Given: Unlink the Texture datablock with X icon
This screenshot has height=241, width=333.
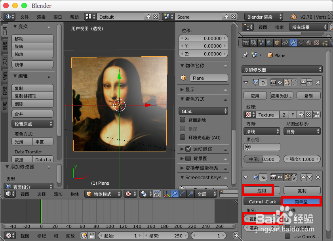Looking at the screenshot, I should pos(308,115).
